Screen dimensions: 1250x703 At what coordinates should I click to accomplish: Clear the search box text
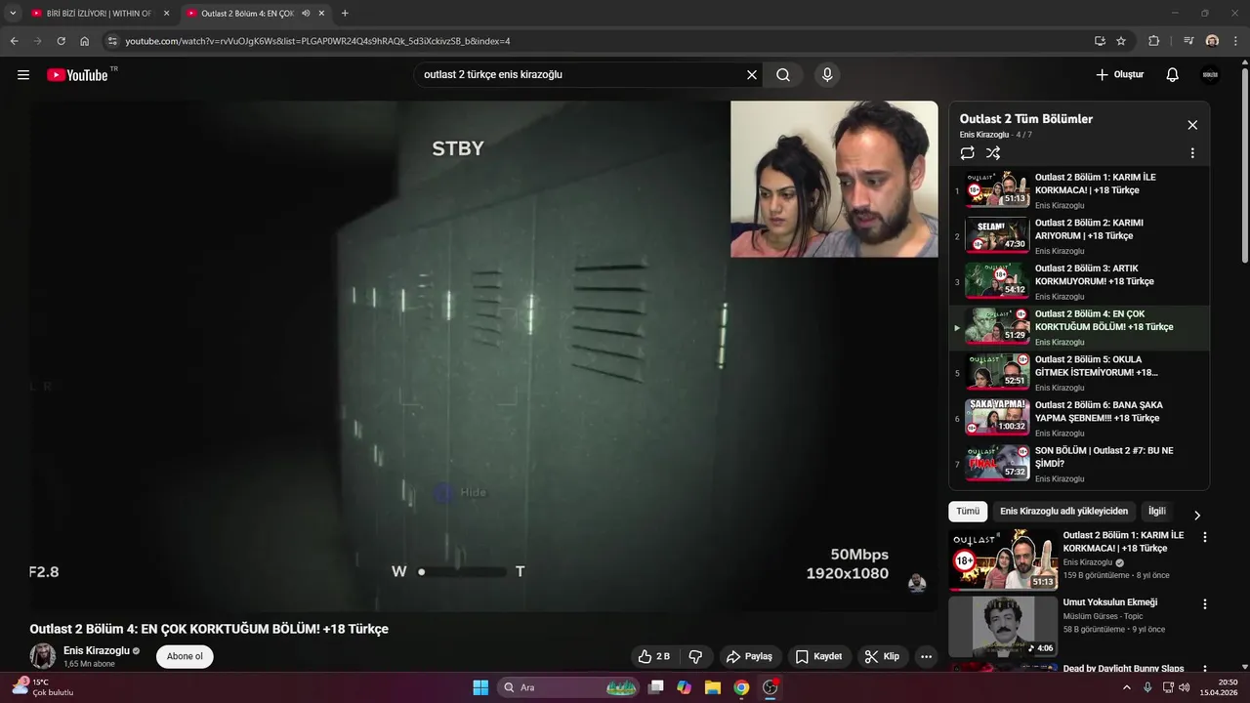point(752,75)
